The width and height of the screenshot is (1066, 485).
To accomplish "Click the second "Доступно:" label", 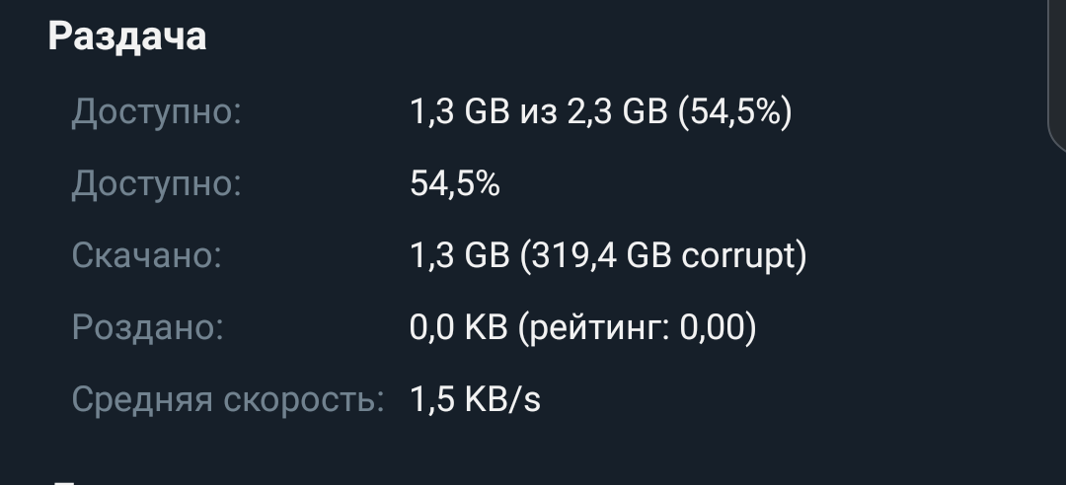I will coord(156,184).
